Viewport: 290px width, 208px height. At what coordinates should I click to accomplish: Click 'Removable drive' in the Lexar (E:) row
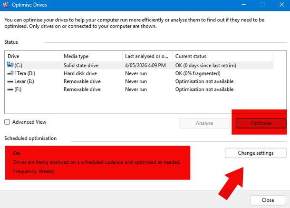(x=82, y=81)
